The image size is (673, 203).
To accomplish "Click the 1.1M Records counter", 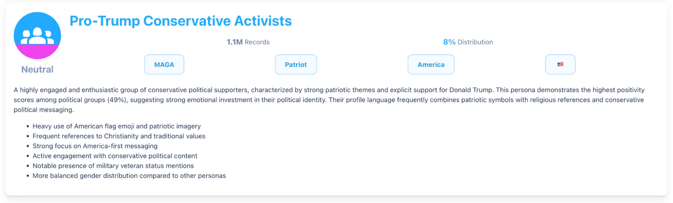I will (248, 42).
